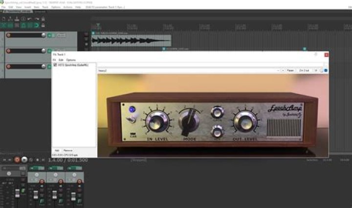Select the first audio waveform item
352x208 pixels.
(x=132, y=40)
